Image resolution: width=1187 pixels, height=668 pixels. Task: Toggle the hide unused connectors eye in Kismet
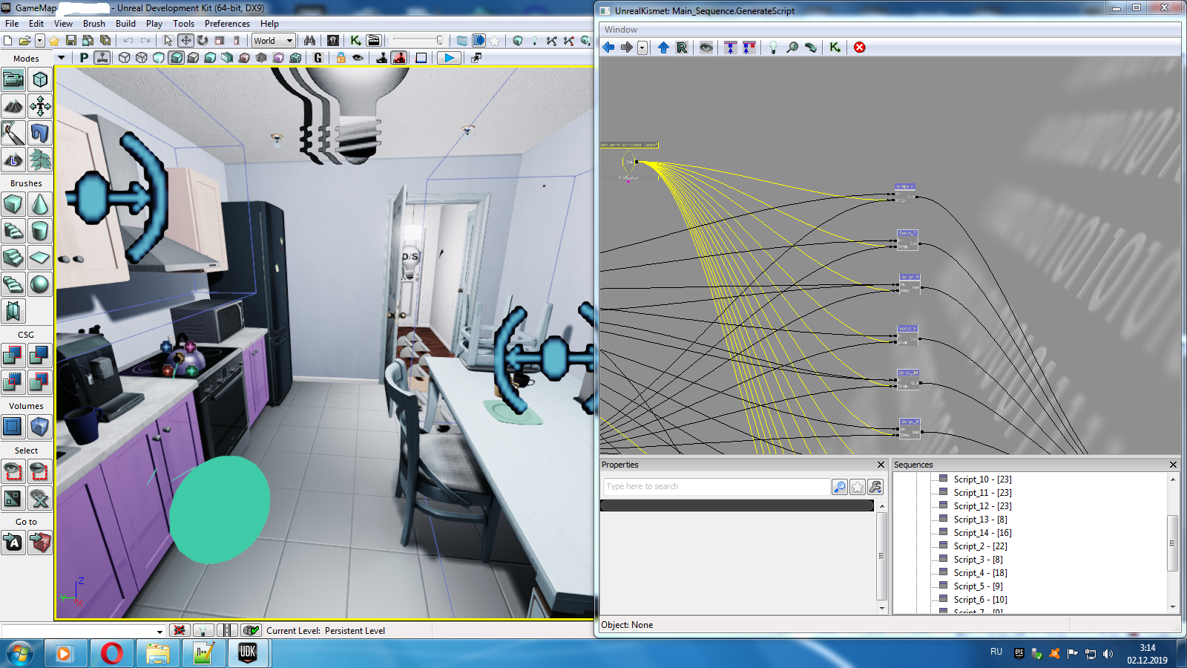pyautogui.click(x=706, y=48)
